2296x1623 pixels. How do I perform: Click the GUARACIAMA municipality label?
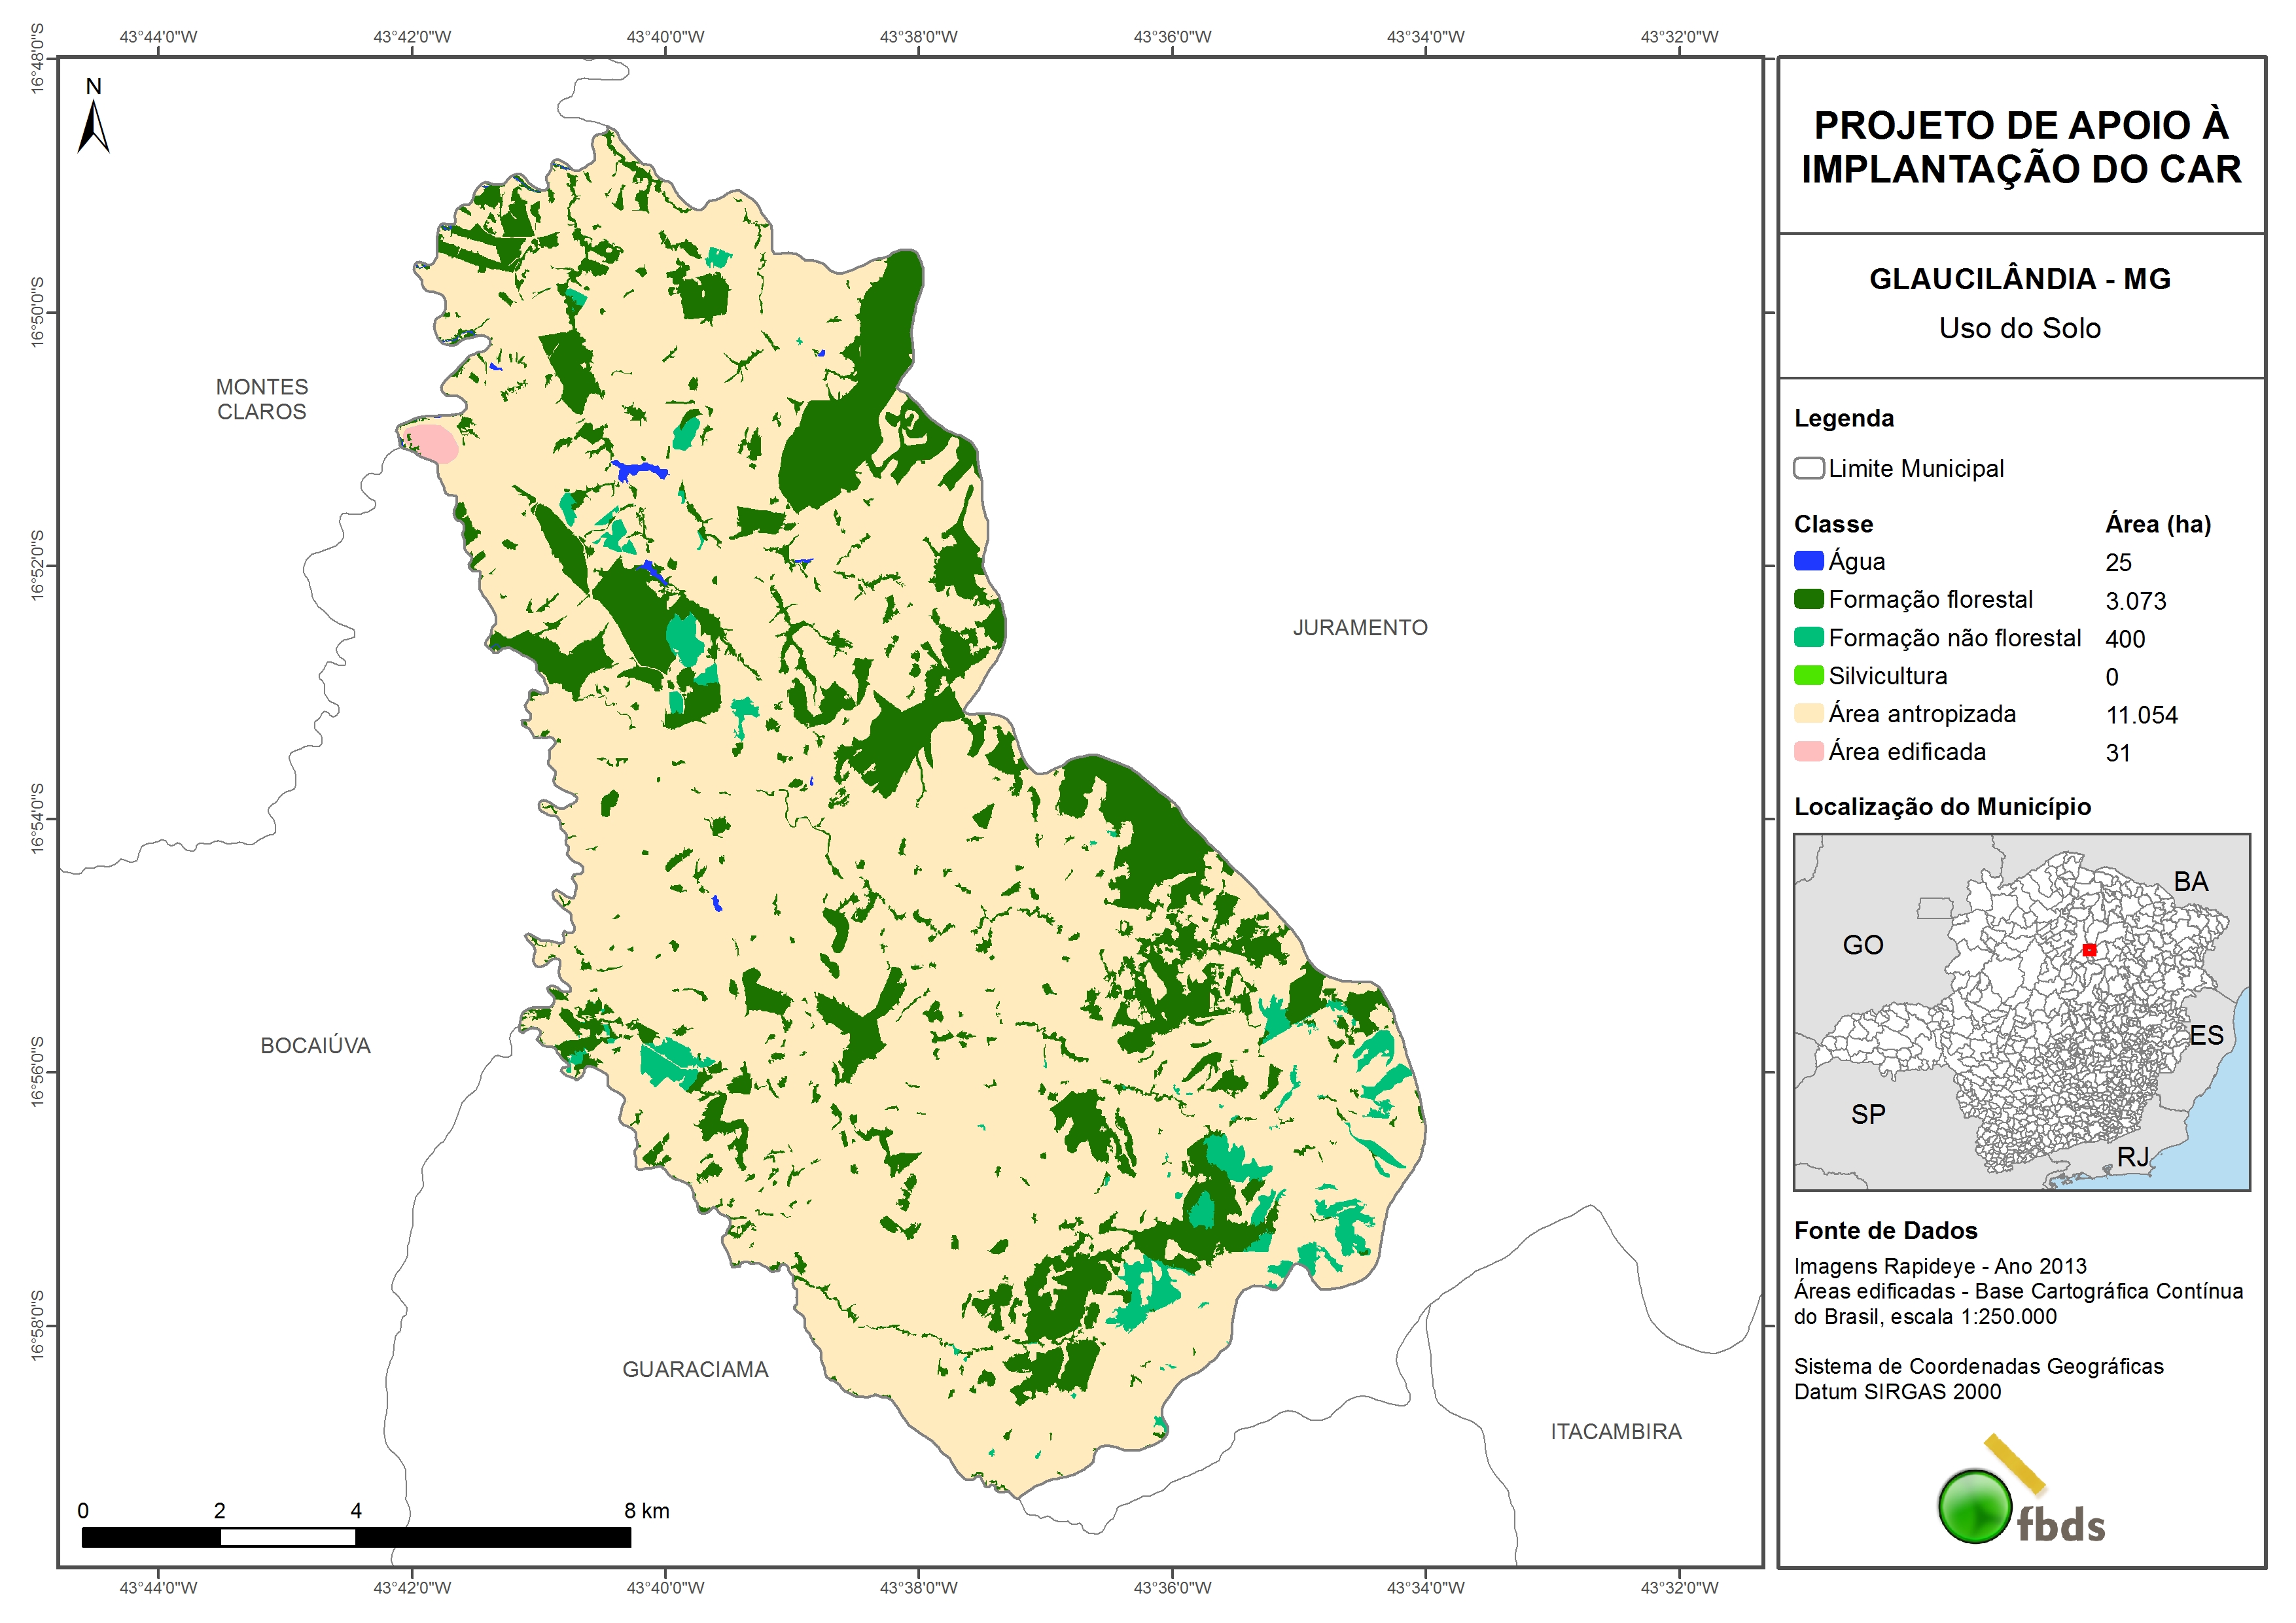tap(695, 1369)
